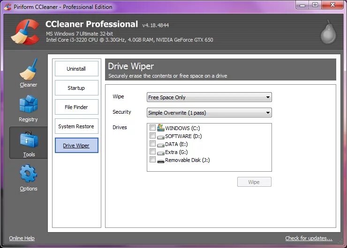The width and height of the screenshot is (347, 248).
Task: Click the Removable Disk (J:) drive icon
Action: click(x=161, y=161)
